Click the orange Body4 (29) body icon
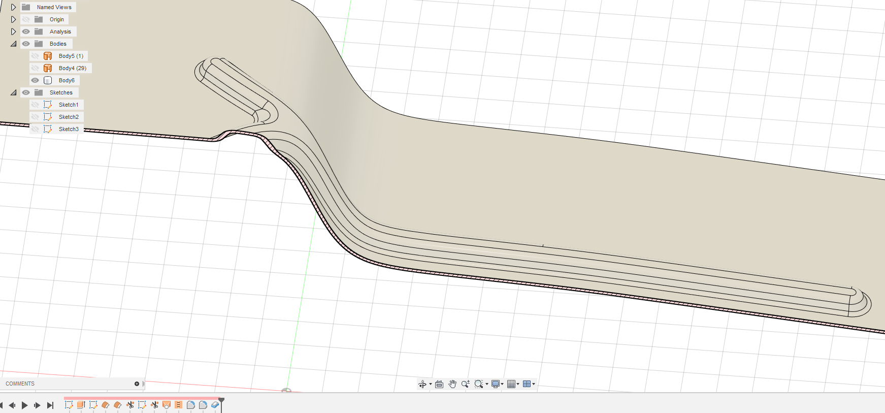Image resolution: width=885 pixels, height=413 pixels. point(48,68)
